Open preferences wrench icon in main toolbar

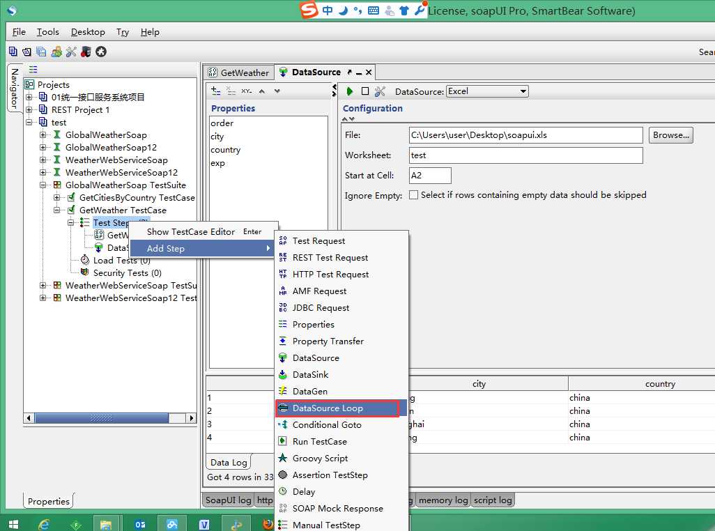click(x=71, y=52)
